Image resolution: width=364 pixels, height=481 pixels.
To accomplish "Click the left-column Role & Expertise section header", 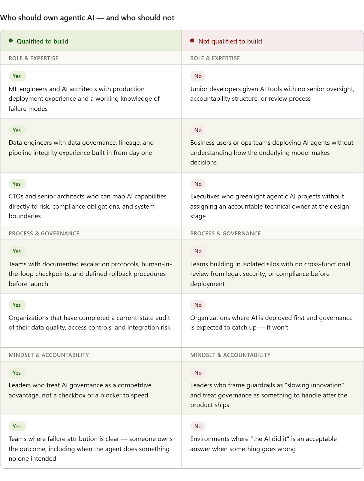I will (x=33, y=58).
